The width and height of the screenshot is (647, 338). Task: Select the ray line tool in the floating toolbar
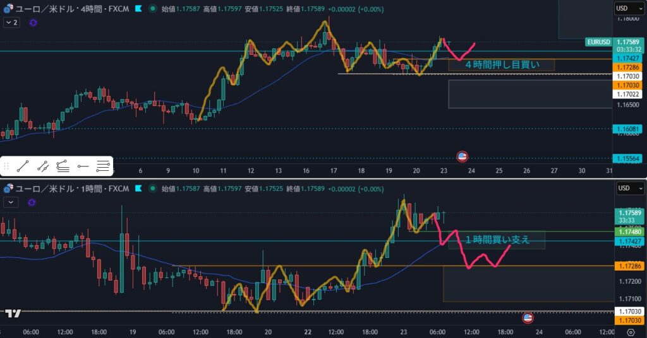tap(43, 166)
